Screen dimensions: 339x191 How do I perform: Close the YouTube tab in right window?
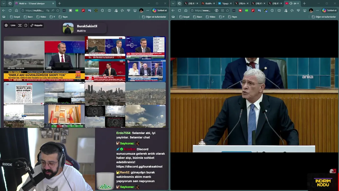point(298,3)
